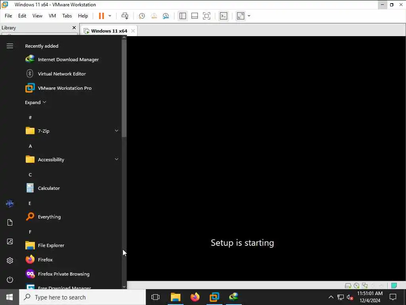The image size is (406, 305).
Task: Expand the 7-Zip folder chevron
Action: tap(117, 131)
